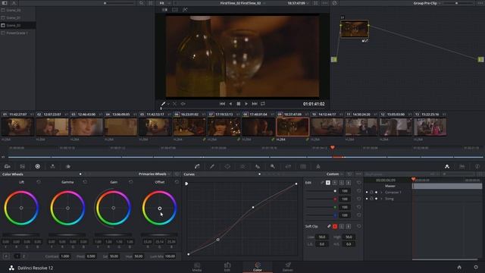
Task: Jump to the first frame
Action: pyautogui.click(x=222, y=104)
